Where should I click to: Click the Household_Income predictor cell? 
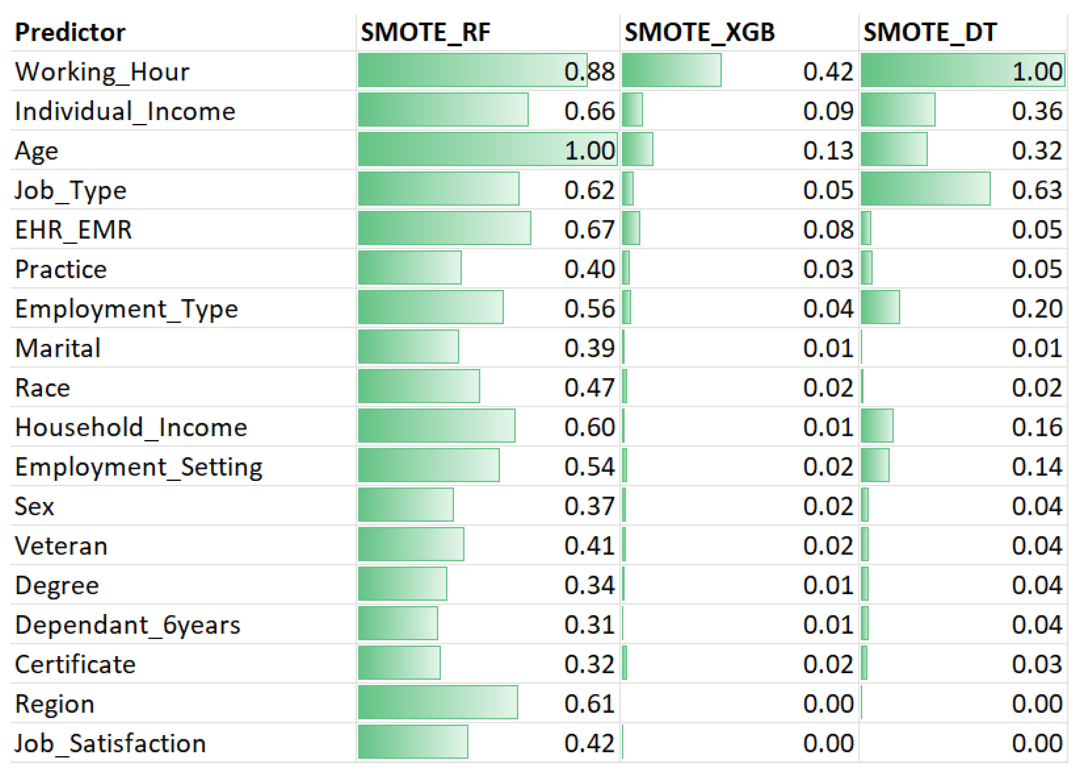pyautogui.click(x=131, y=427)
